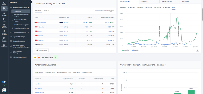Set chart range to 36 Monate
Screen dimensions: 203x94
166,8
